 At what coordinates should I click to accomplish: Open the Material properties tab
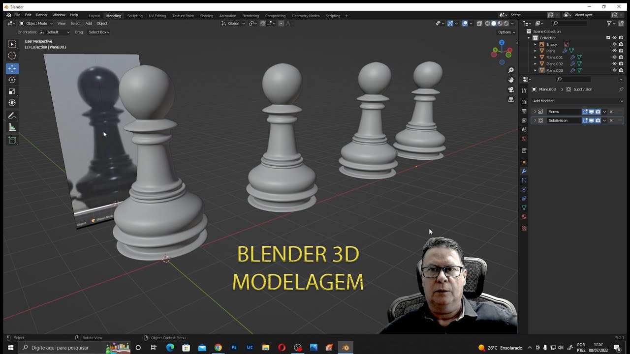[x=524, y=217]
